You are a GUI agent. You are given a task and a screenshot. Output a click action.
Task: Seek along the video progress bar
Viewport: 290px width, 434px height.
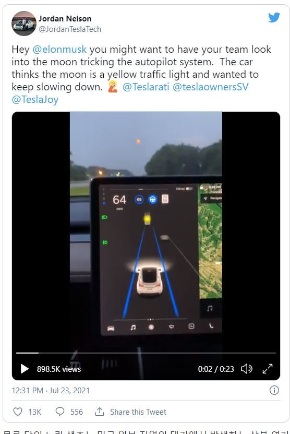[x=146, y=353]
